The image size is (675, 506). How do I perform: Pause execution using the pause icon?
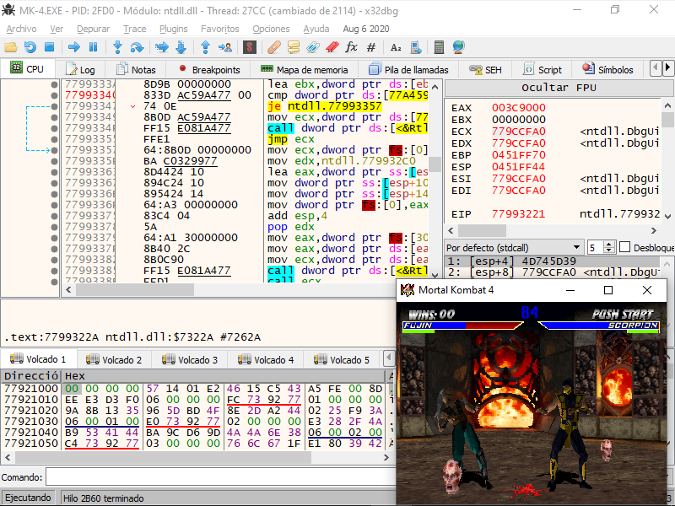coord(94,47)
